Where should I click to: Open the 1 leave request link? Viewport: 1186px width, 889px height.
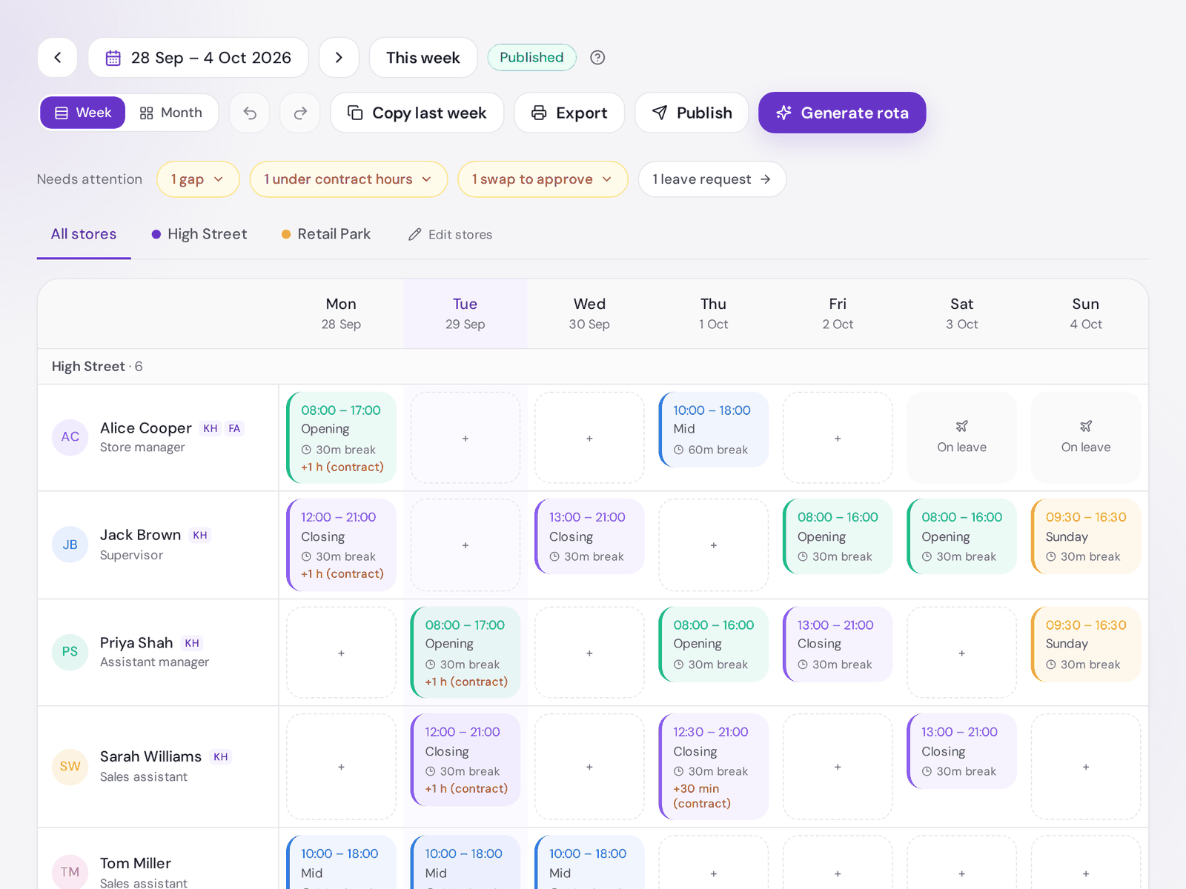[712, 179]
